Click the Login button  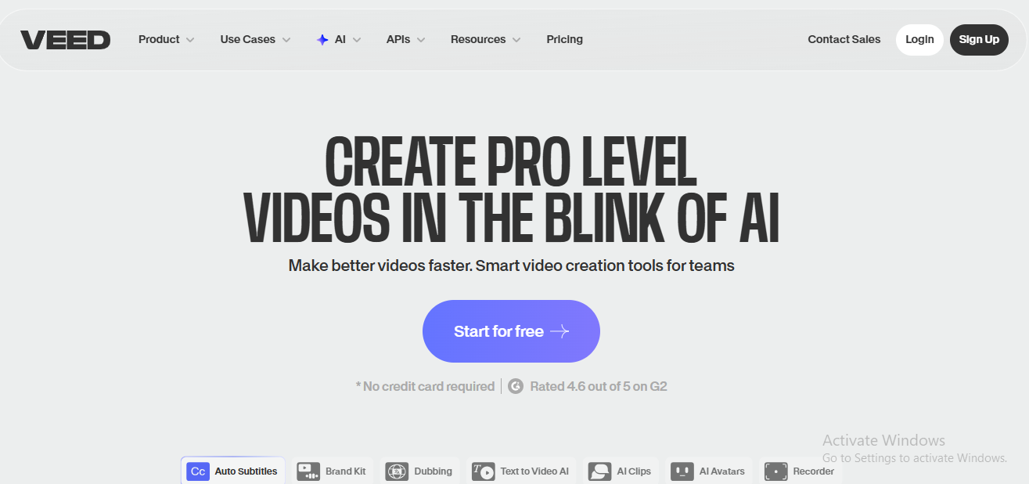919,40
